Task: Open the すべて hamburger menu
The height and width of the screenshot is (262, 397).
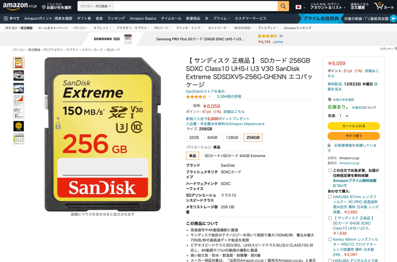Action: (12, 19)
